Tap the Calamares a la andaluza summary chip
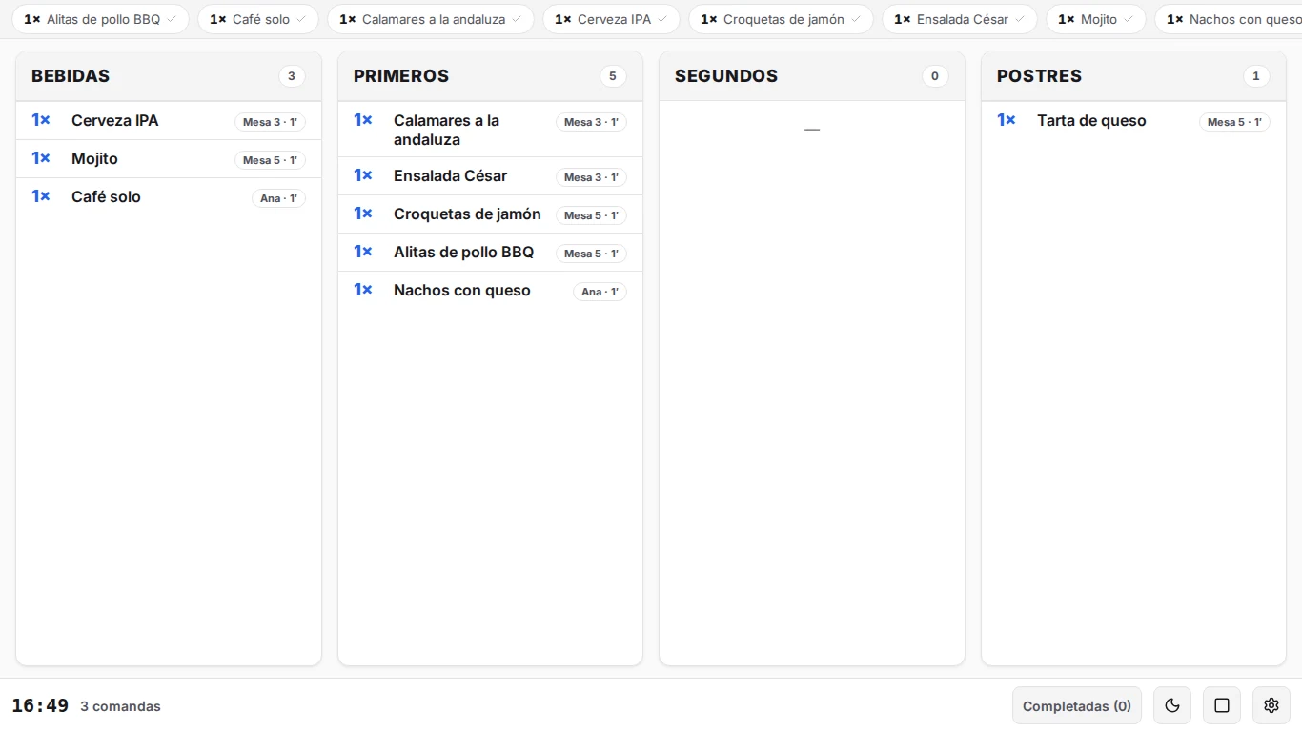 (x=431, y=19)
